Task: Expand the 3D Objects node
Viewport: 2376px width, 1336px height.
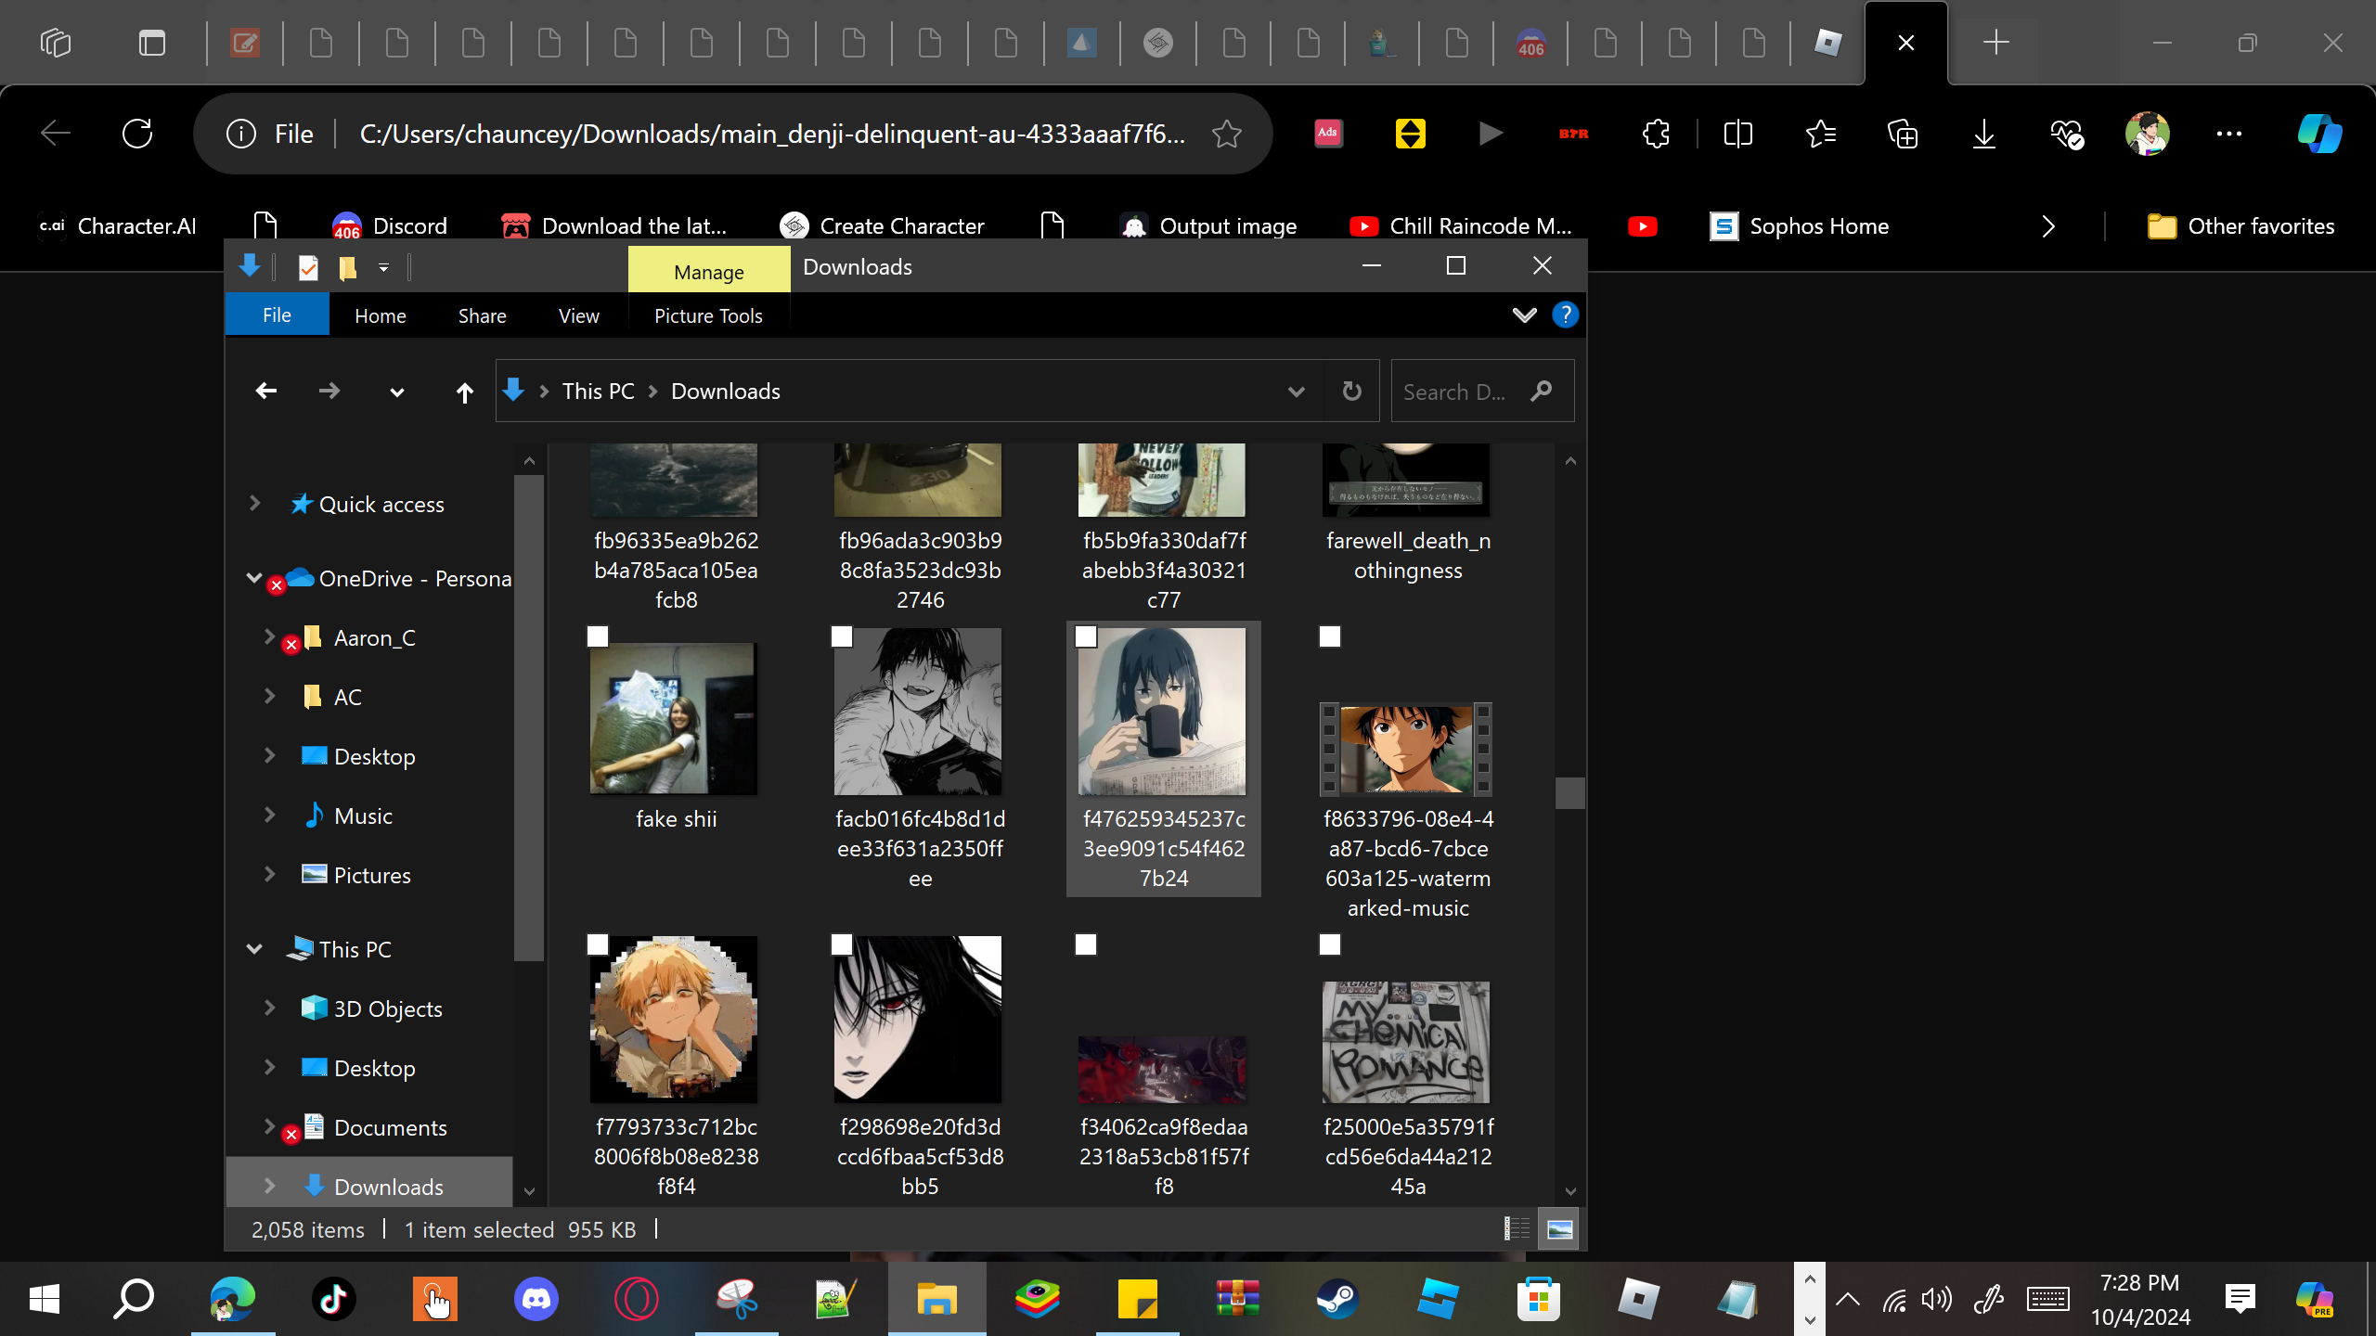Action: [x=269, y=1008]
